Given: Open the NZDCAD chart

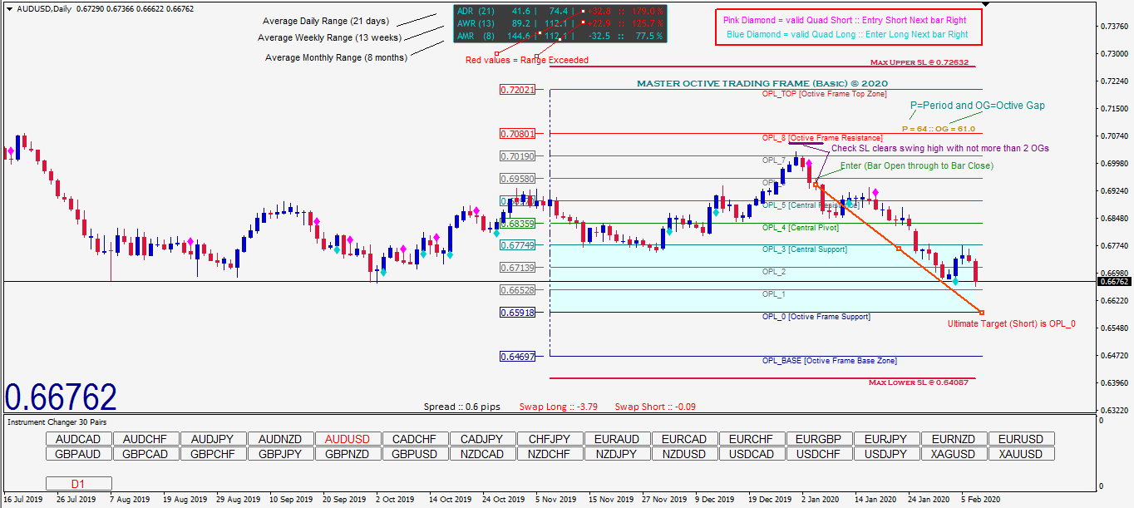Looking at the screenshot, I should pos(482,454).
